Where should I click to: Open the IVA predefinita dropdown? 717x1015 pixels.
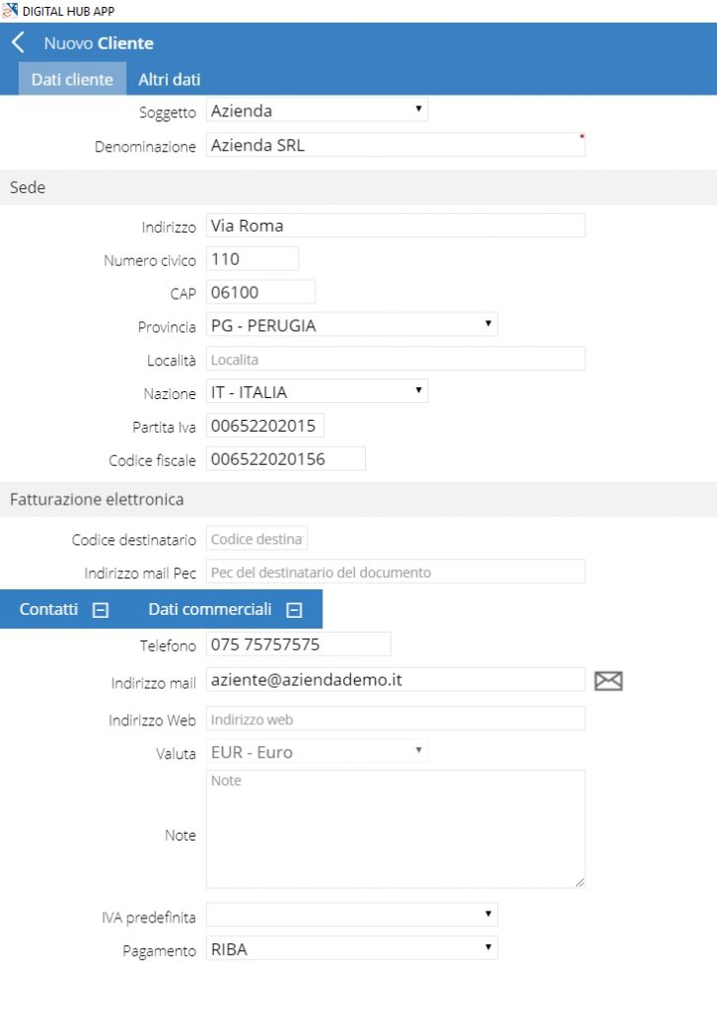(352, 915)
